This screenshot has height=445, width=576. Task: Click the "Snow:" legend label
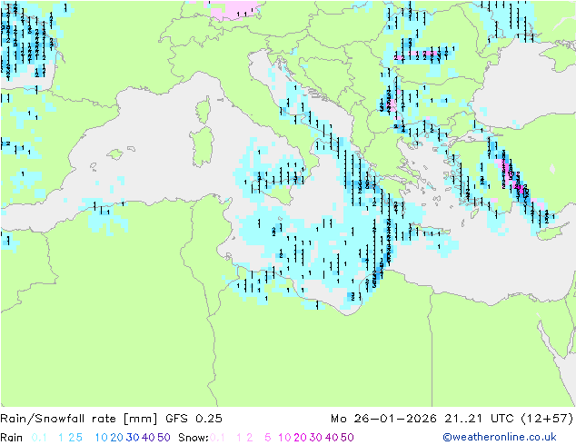[194, 438]
